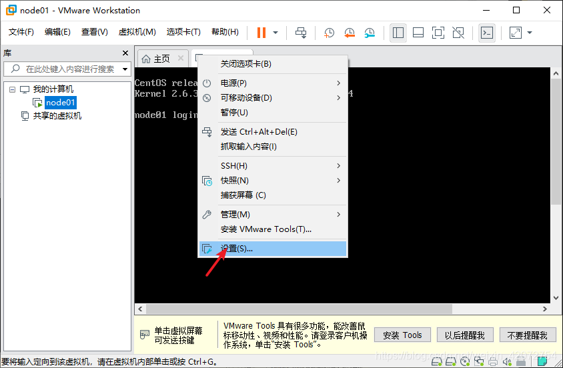Open the power options dropdown arrow
The width and height of the screenshot is (563, 368).
tap(275, 33)
